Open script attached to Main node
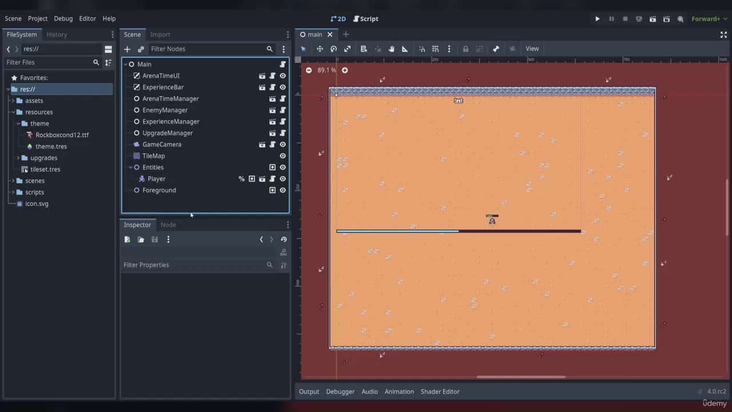Viewport: 732px width, 412px height. 283,64
